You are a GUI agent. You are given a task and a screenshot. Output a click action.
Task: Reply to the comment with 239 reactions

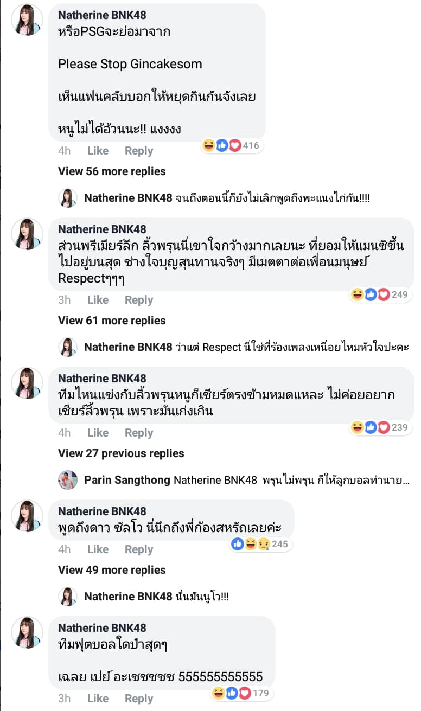(139, 433)
